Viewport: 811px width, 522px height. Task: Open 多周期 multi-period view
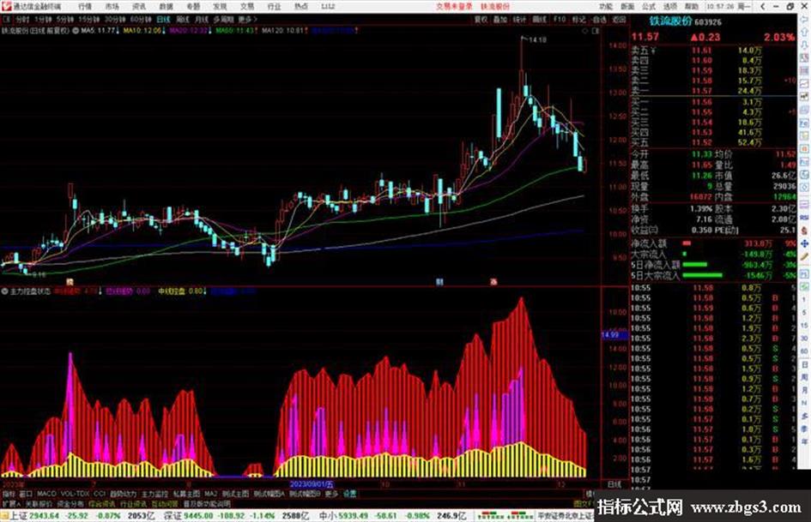pos(223,19)
